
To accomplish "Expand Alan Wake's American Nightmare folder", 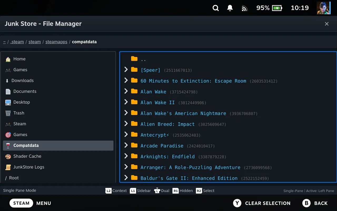I will click(126, 113).
